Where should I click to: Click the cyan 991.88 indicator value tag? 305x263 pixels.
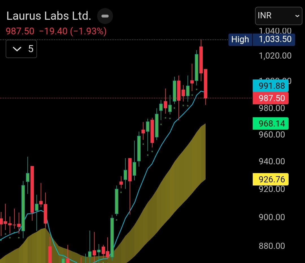click(271, 86)
